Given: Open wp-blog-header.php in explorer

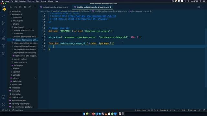Looking at the screenshot, I should (21, 104).
